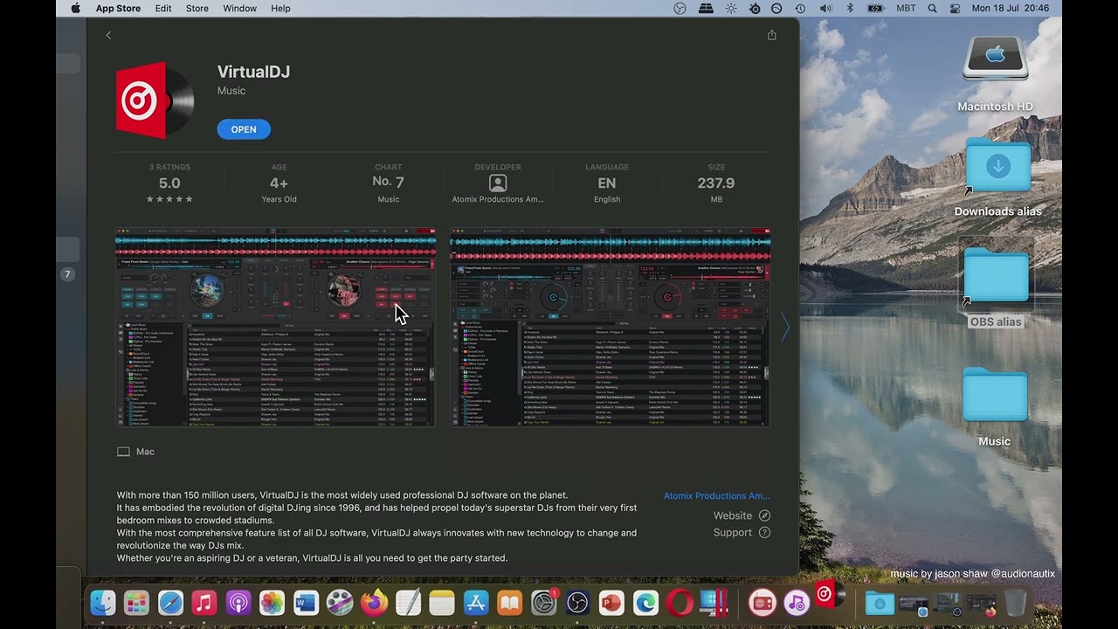The width and height of the screenshot is (1118, 629).
Task: Open the Store menu
Action: pos(197,8)
